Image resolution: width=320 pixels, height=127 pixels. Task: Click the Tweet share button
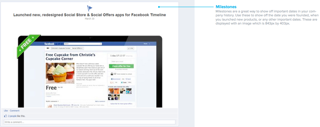[124, 82]
